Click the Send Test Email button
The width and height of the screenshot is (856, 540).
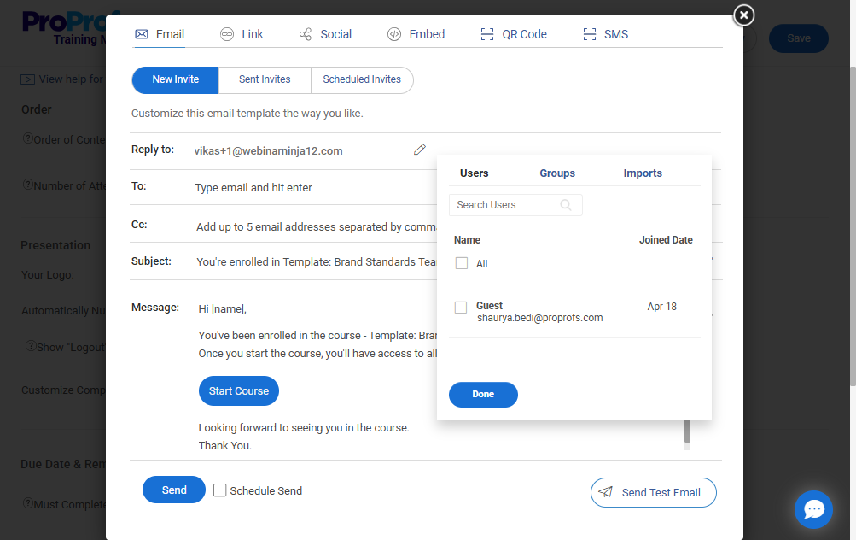tap(654, 492)
